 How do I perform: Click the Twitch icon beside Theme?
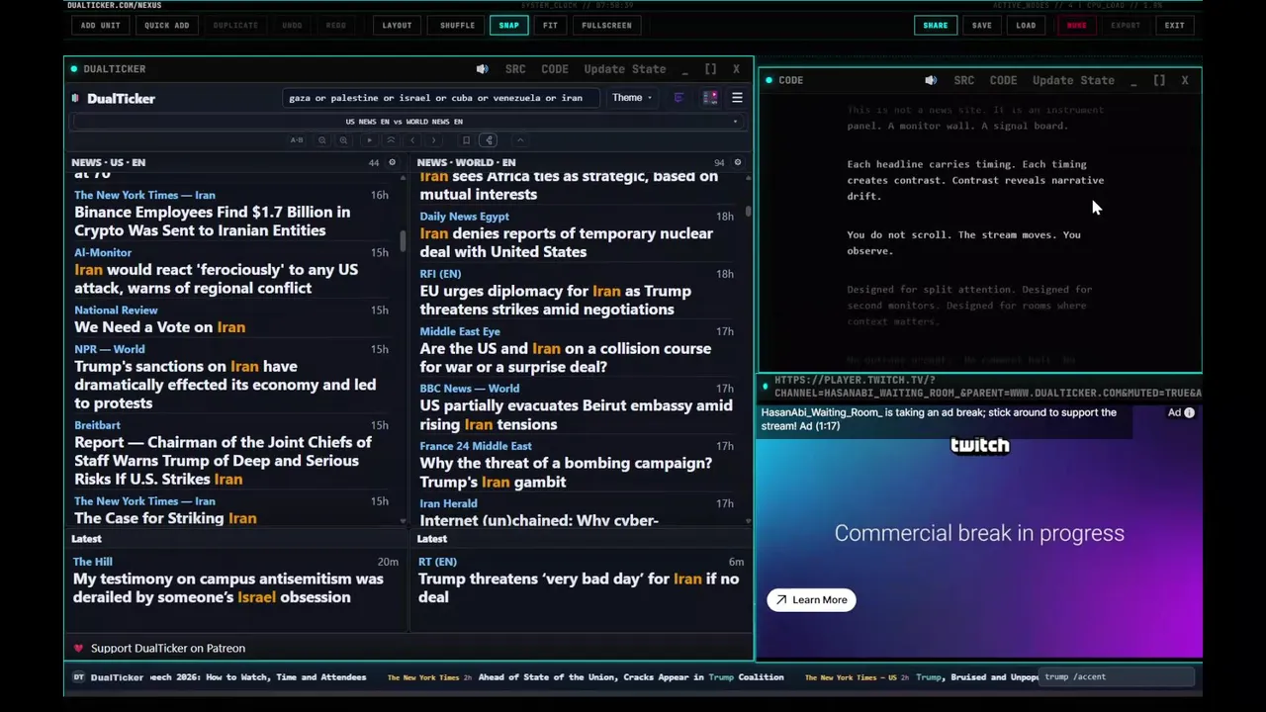(x=678, y=98)
